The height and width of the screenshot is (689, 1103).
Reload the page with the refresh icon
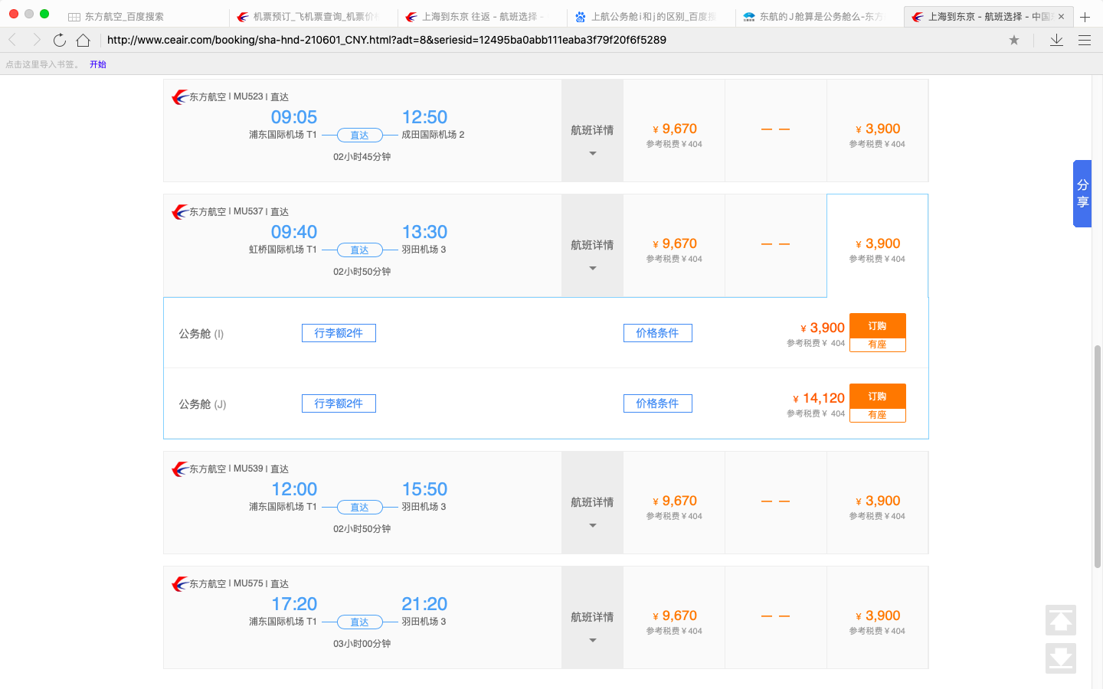coord(60,40)
